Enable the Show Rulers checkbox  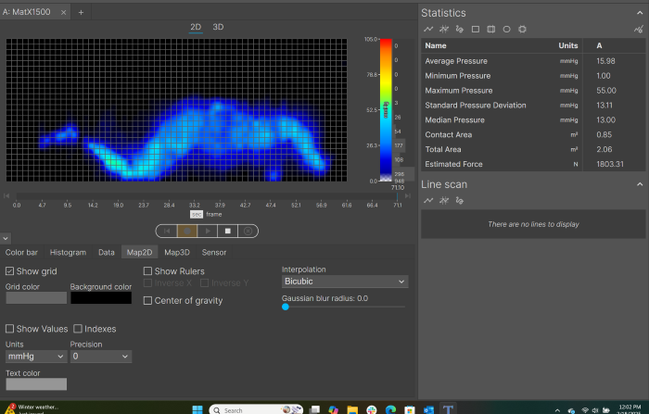tap(147, 271)
